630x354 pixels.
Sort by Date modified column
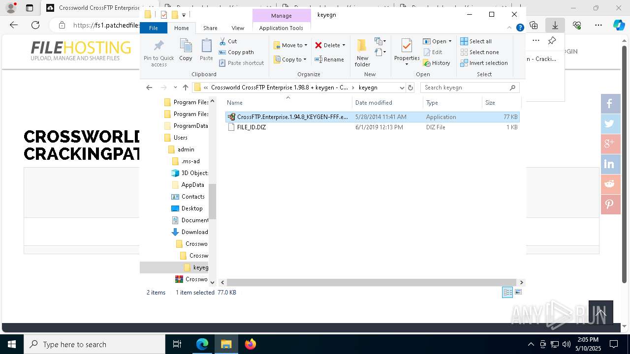(387, 102)
